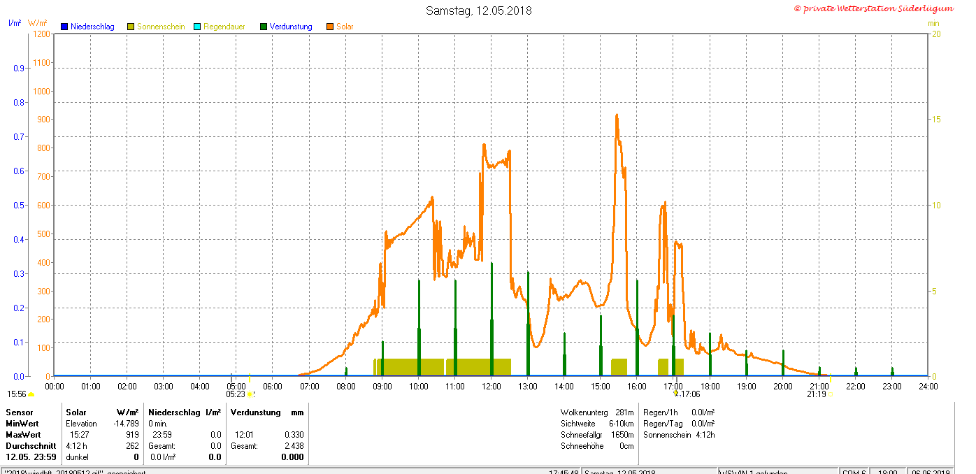Click the blue Niederschlag legend square

(64, 27)
